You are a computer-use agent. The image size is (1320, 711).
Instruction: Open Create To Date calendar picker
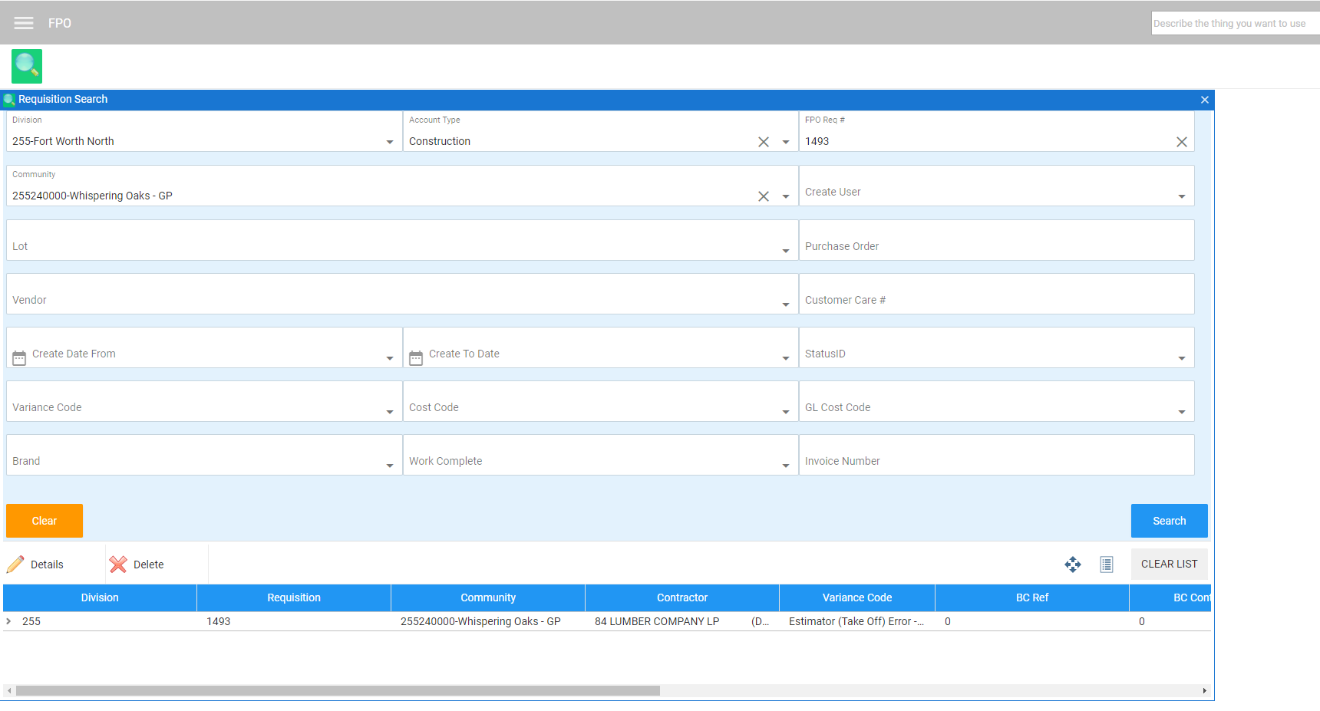pos(416,358)
